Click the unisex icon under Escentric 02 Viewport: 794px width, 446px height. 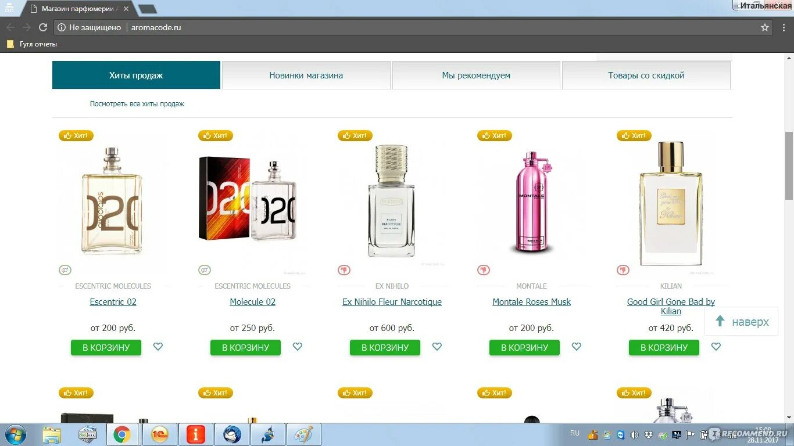click(x=65, y=270)
